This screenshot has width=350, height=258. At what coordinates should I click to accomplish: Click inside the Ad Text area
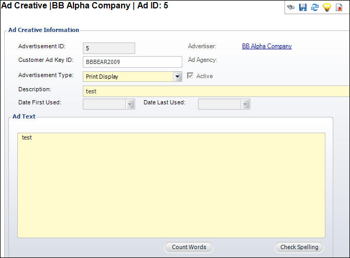(x=171, y=186)
